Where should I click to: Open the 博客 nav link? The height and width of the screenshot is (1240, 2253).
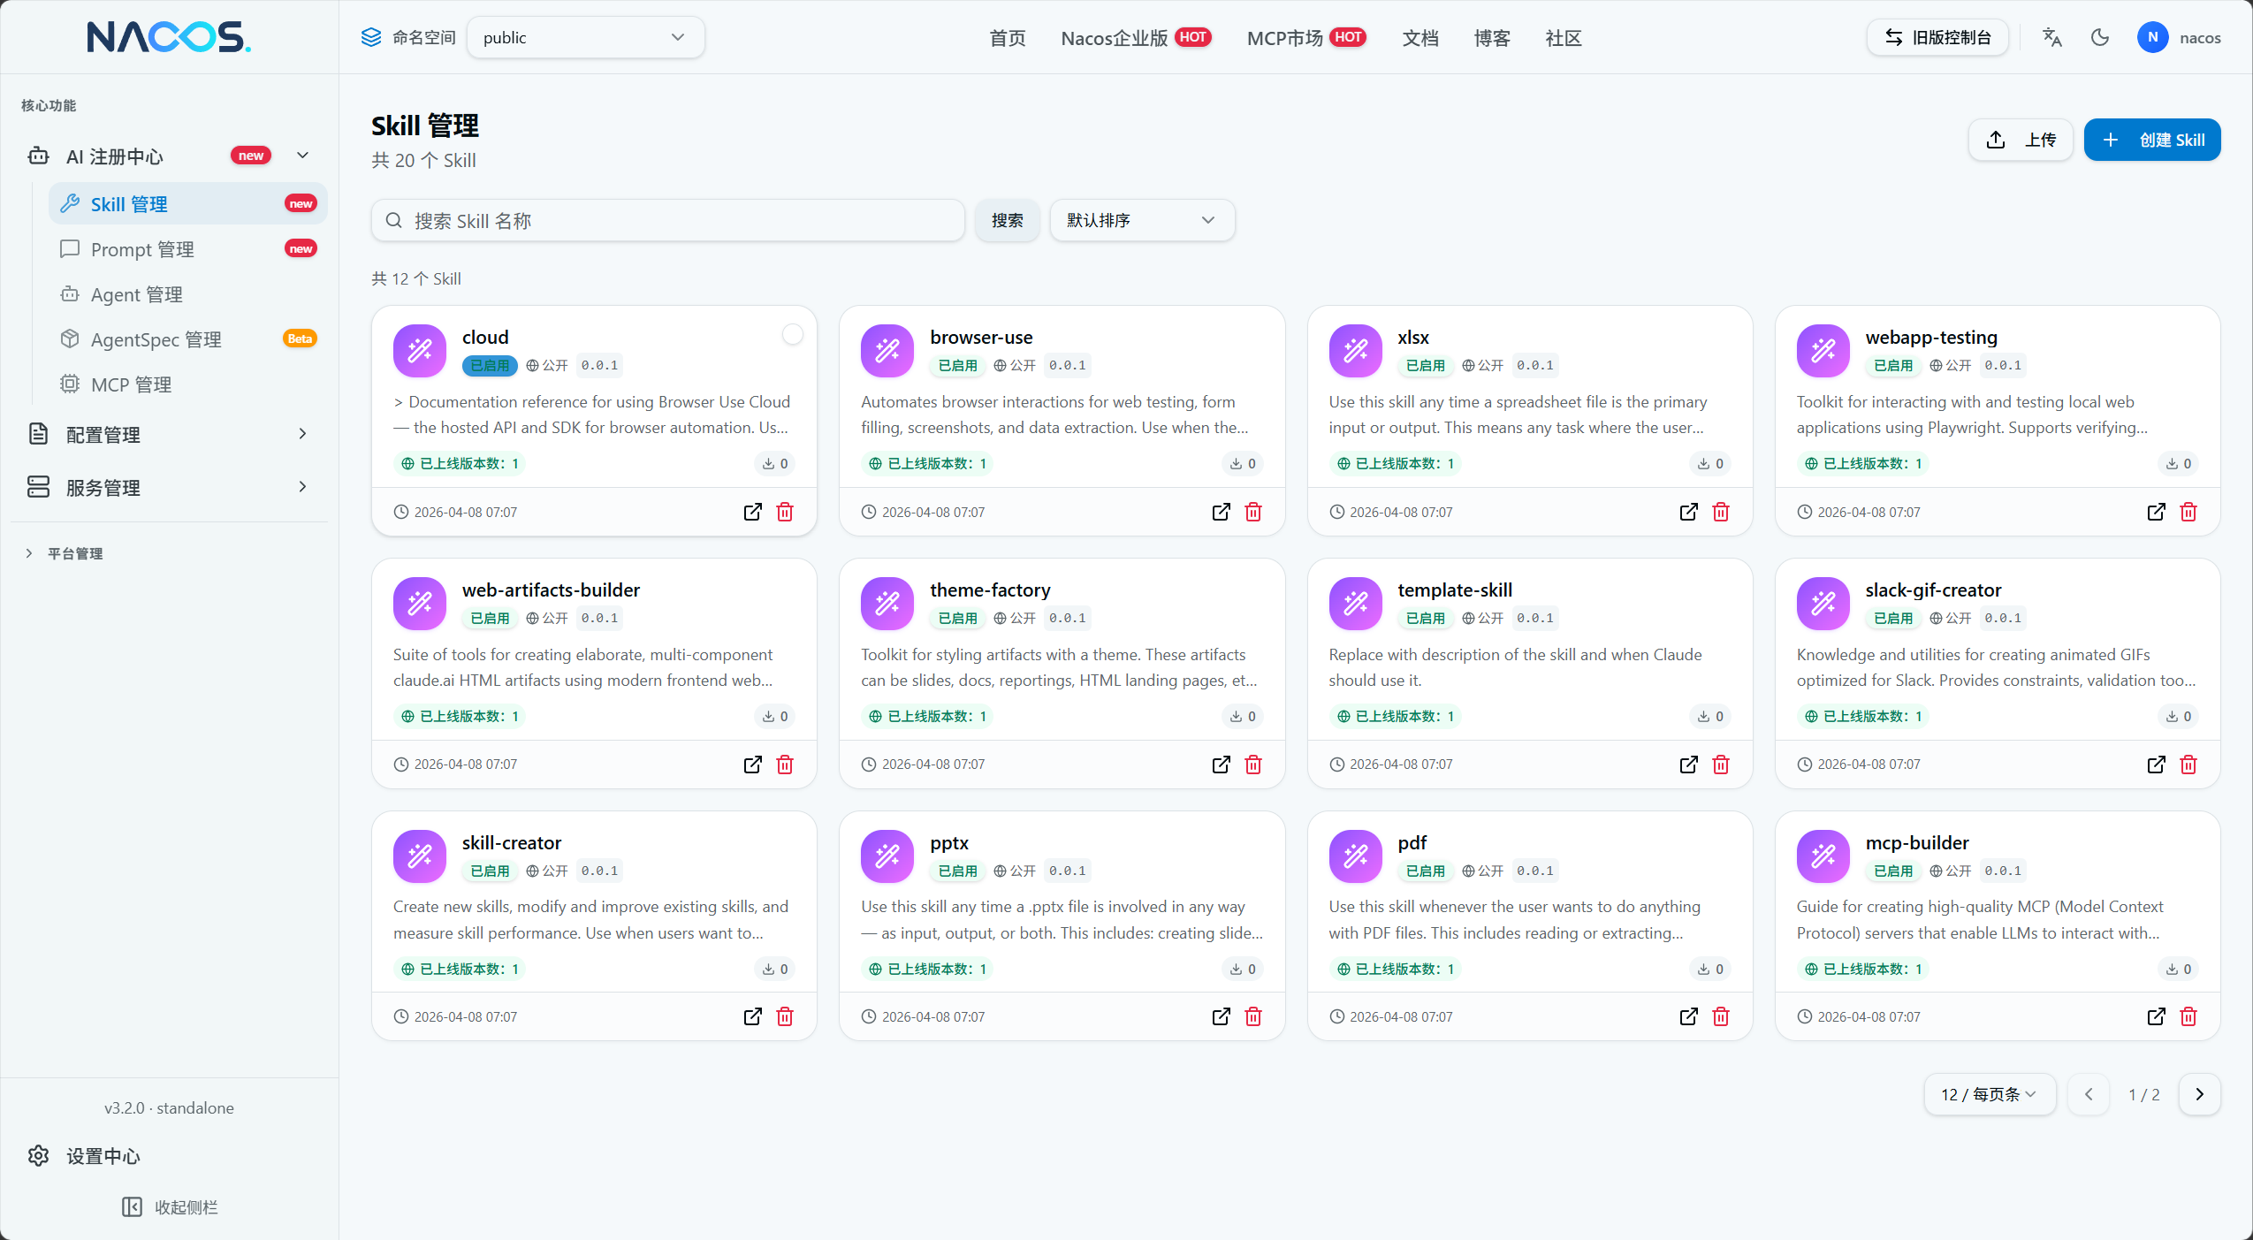point(1492,38)
